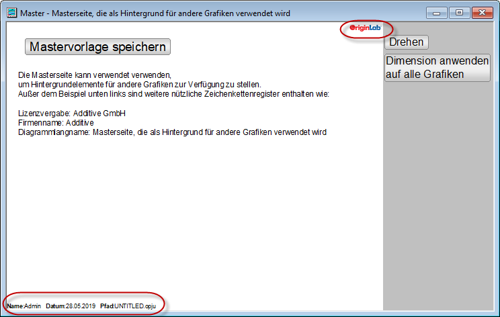Image resolution: width=500 pixels, height=317 pixels.
Task: Click the Master window icon in title bar
Action: coord(12,13)
